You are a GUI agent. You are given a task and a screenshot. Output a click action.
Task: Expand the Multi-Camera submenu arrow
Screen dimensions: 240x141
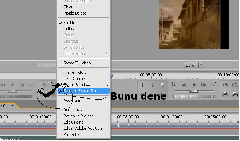point(107,53)
